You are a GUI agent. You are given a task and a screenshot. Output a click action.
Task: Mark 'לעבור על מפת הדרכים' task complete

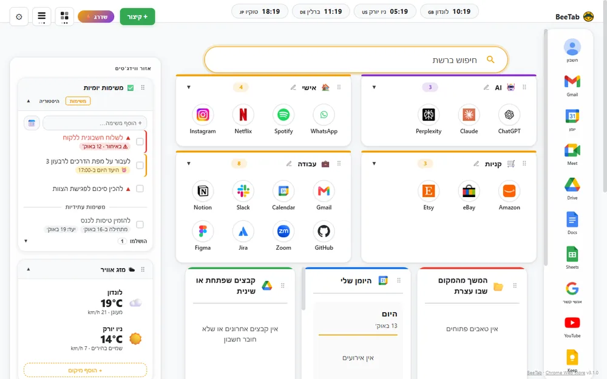[x=140, y=166]
